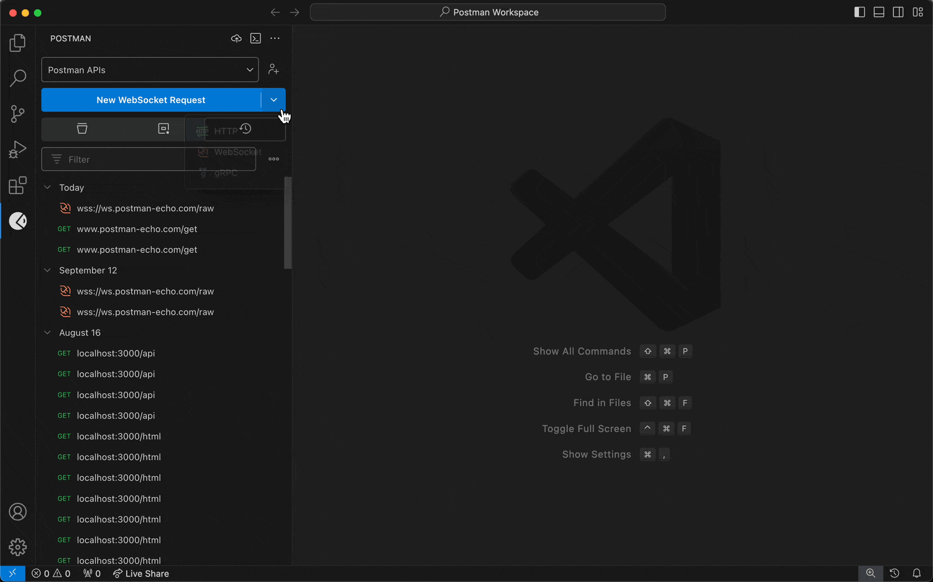933x582 pixels.
Task: Open the Extensions view
Action: click(x=18, y=185)
